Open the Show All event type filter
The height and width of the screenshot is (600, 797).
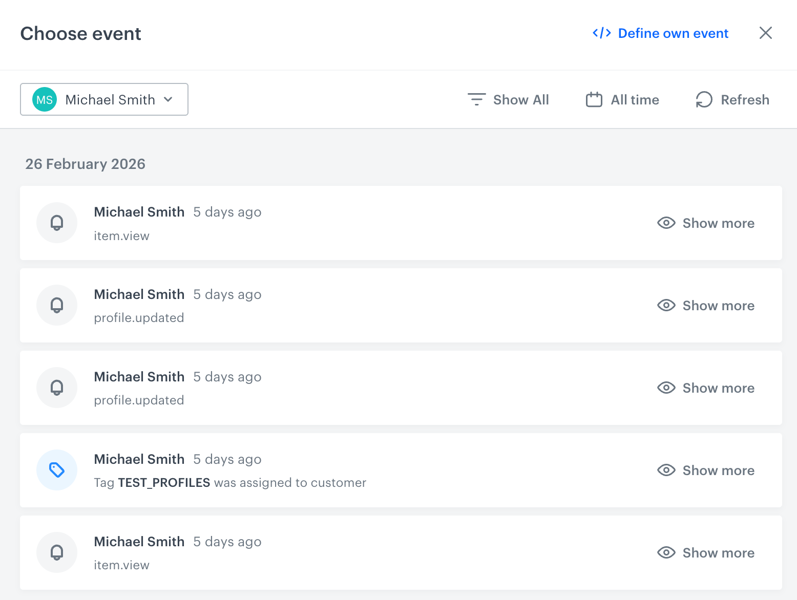coord(521,99)
